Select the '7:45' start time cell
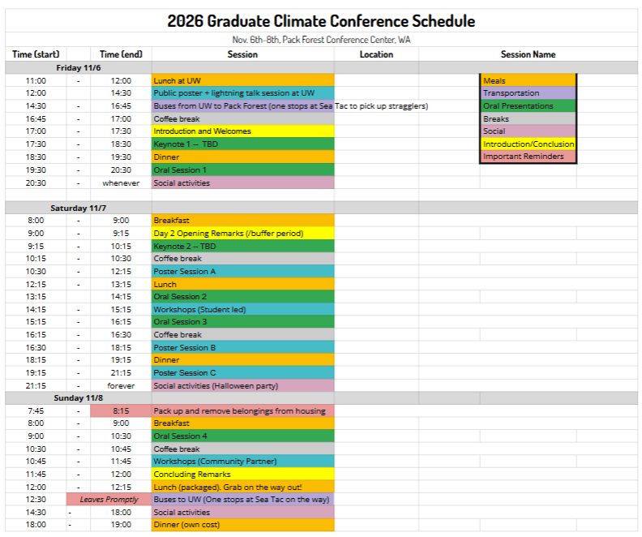This screenshot has width=642, height=537. 36,410
